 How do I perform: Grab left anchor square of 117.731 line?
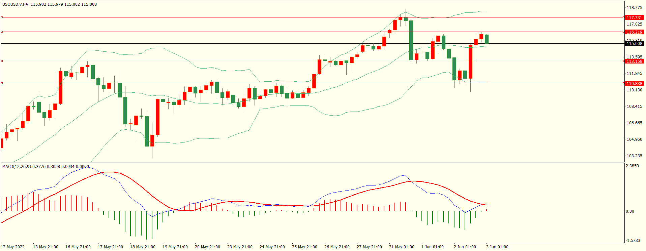(2, 17)
